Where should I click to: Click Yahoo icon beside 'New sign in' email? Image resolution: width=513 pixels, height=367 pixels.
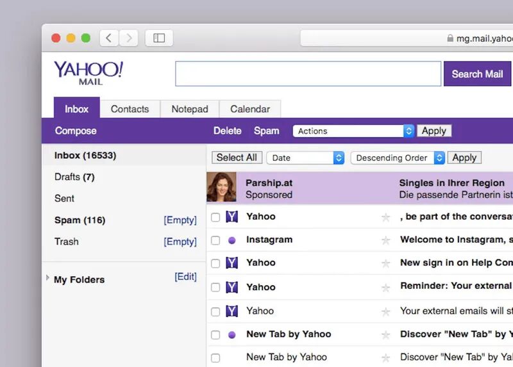232,263
